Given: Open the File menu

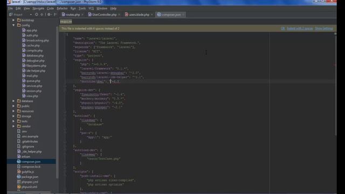Looking at the screenshot, I should tap(10, 9).
